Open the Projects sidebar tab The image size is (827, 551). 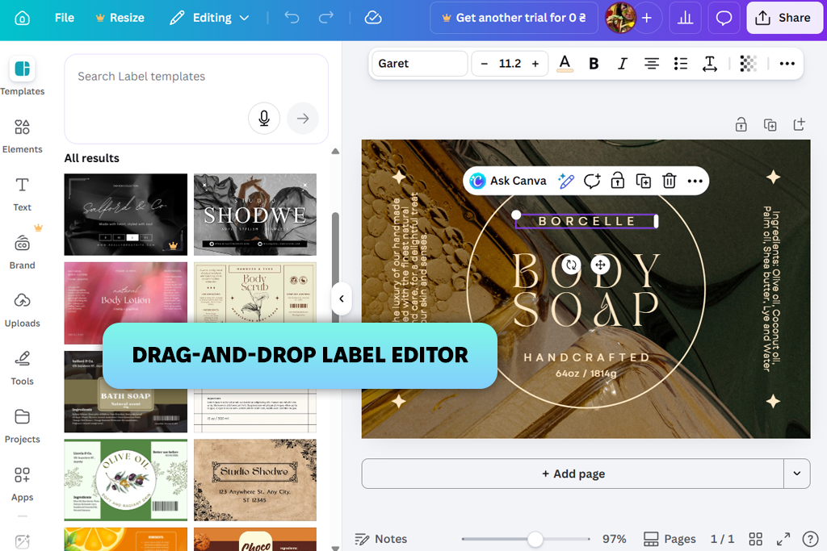click(x=22, y=426)
